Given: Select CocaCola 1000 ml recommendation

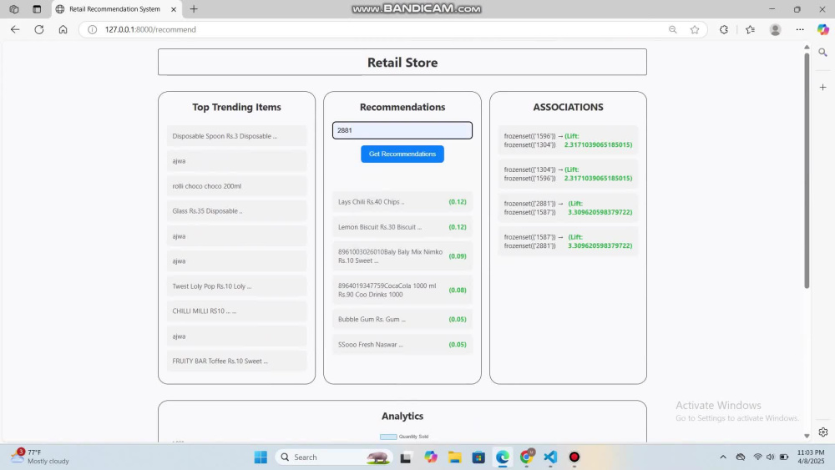Looking at the screenshot, I should 402,290.
